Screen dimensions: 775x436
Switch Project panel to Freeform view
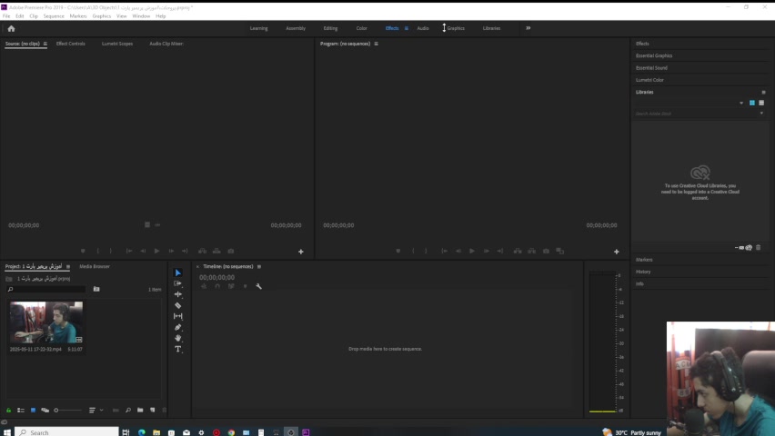pyautogui.click(x=45, y=410)
